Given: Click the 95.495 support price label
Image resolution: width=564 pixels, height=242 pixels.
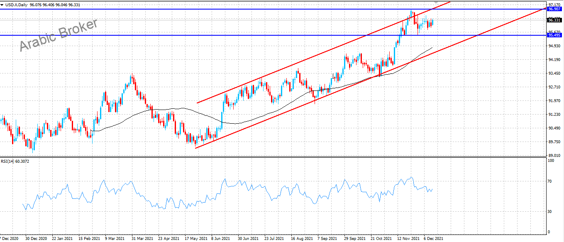Looking at the screenshot, I should point(554,35).
